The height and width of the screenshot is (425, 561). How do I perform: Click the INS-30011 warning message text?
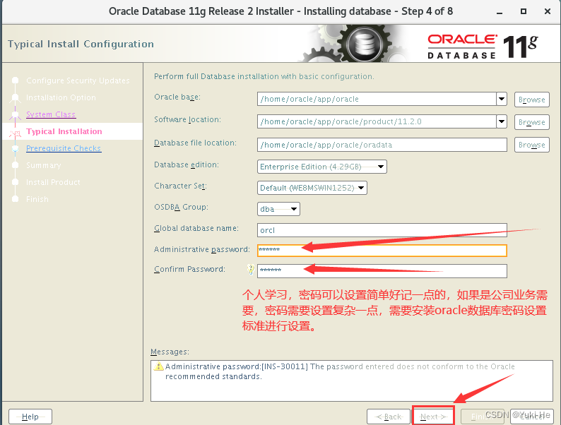[x=340, y=371]
